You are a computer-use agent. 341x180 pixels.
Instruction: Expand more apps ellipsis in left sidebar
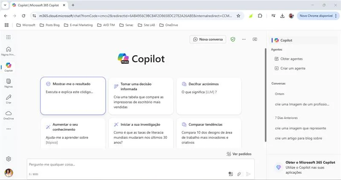(x=9, y=129)
